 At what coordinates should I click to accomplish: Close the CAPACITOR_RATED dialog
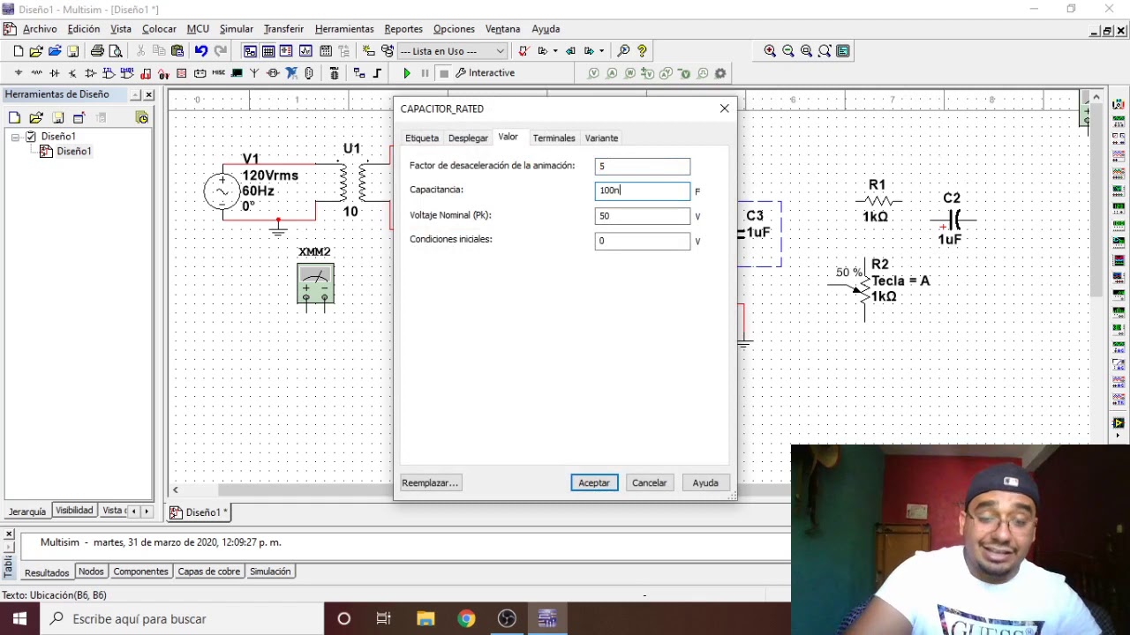coord(725,108)
